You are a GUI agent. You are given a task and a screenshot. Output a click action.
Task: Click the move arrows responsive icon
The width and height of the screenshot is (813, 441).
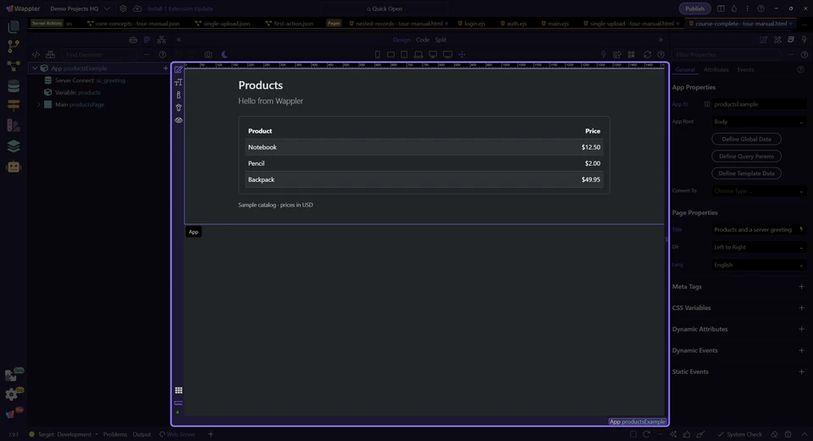coord(462,54)
